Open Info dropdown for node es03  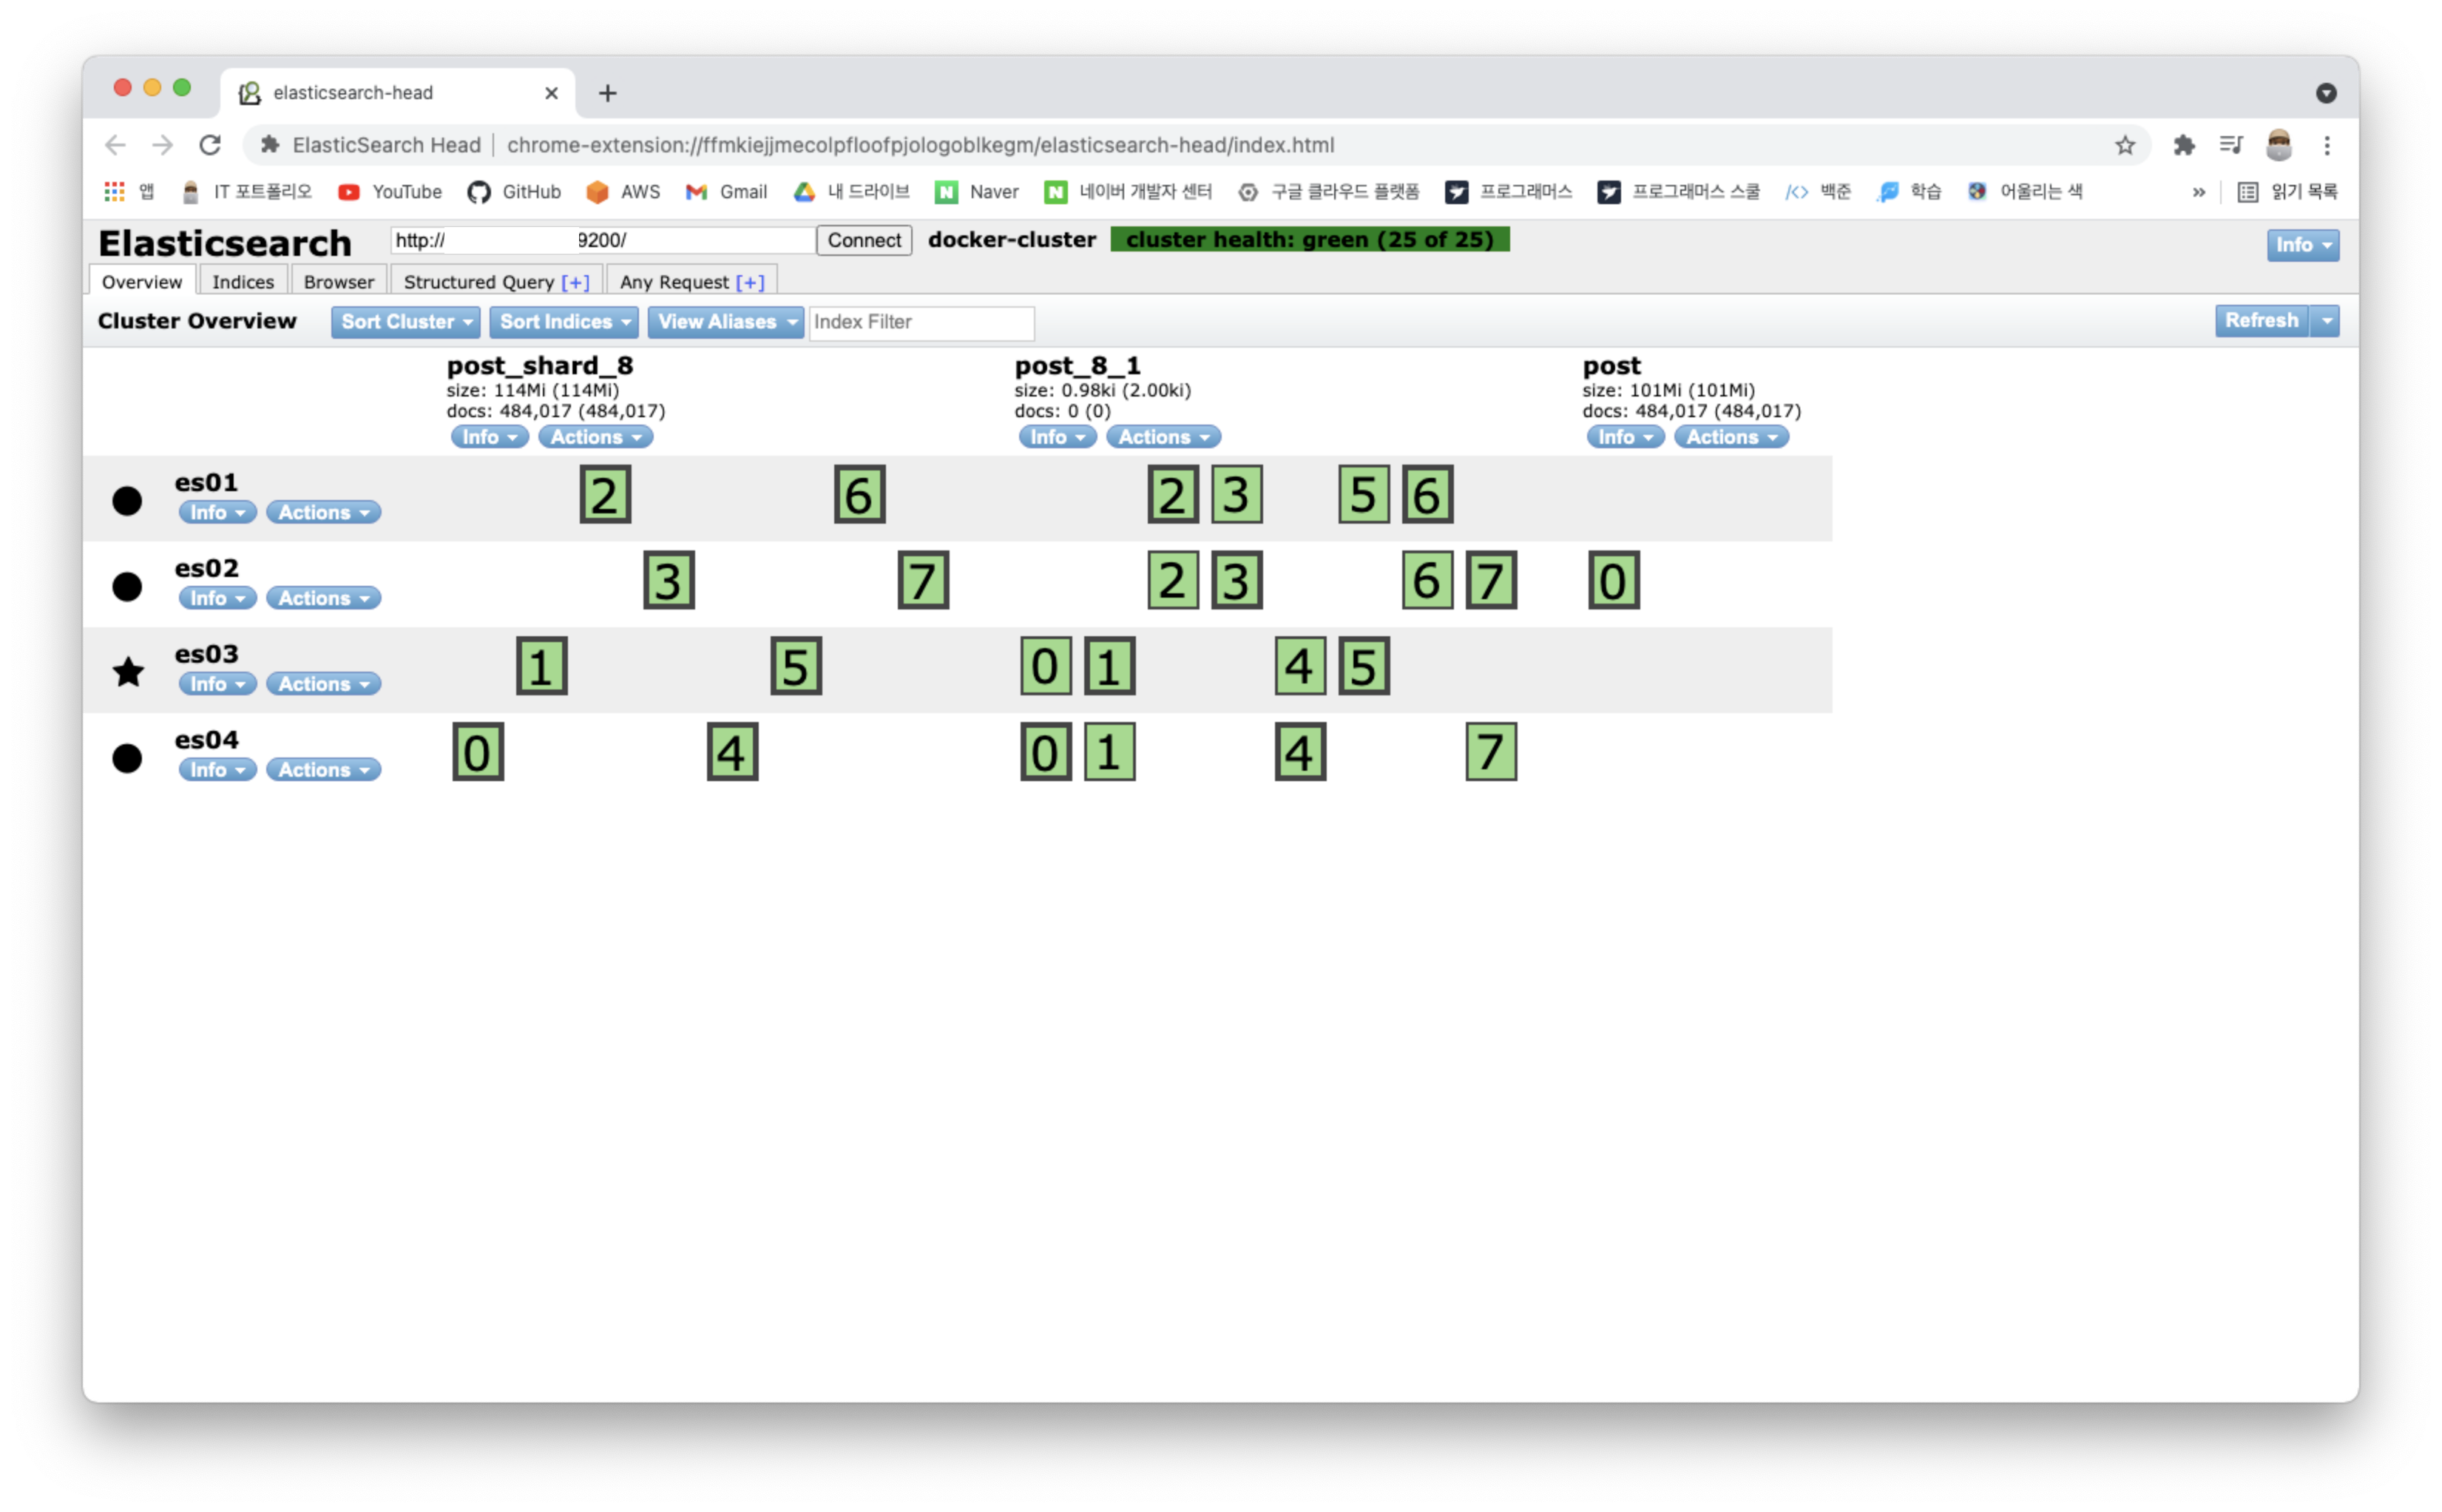218,684
